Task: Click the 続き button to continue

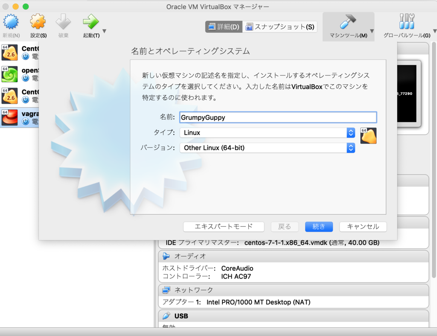Action: [x=318, y=227]
